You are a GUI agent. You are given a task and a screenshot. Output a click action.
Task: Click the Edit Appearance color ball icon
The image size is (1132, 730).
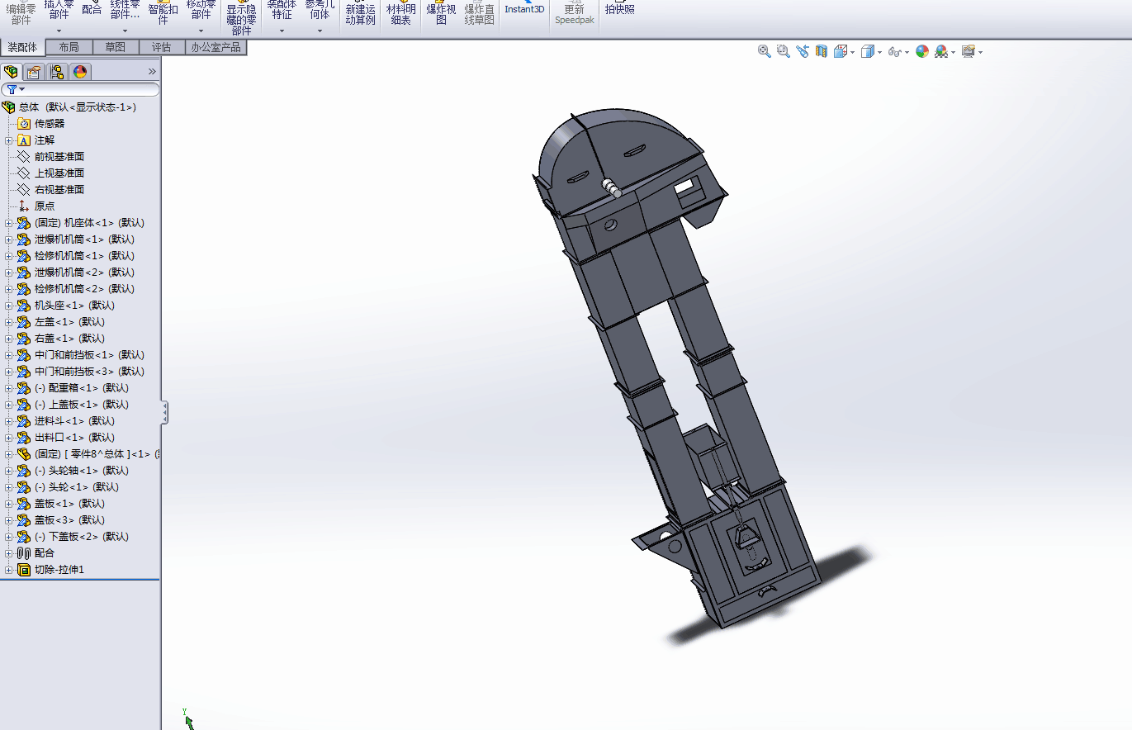pos(922,51)
